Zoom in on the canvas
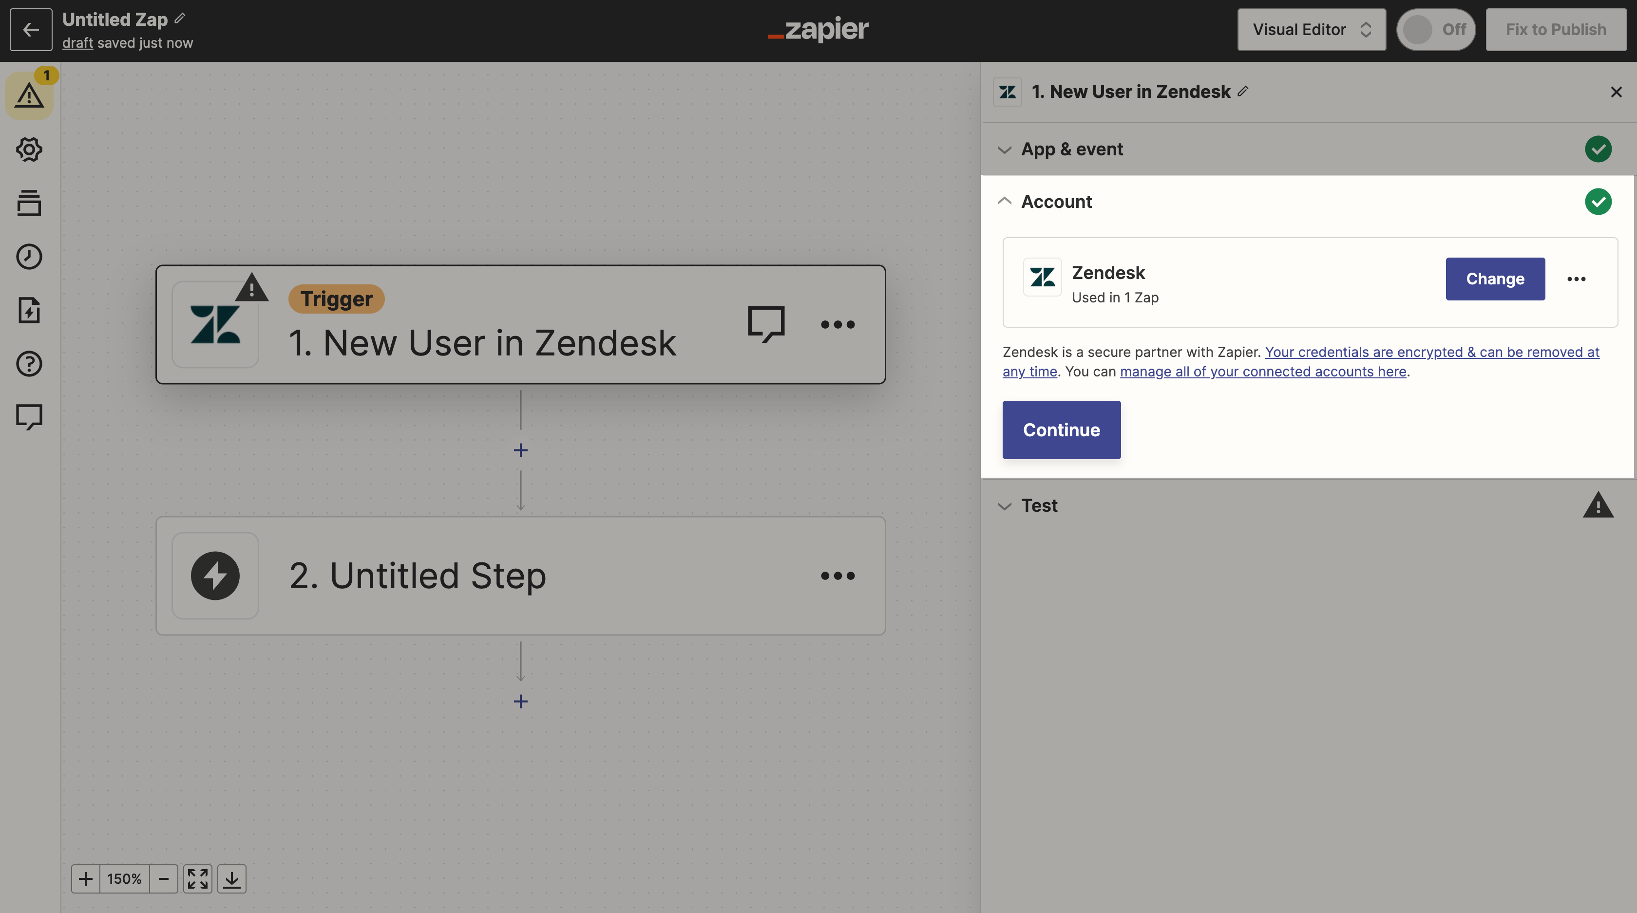Viewport: 1637px width, 913px height. (x=86, y=879)
